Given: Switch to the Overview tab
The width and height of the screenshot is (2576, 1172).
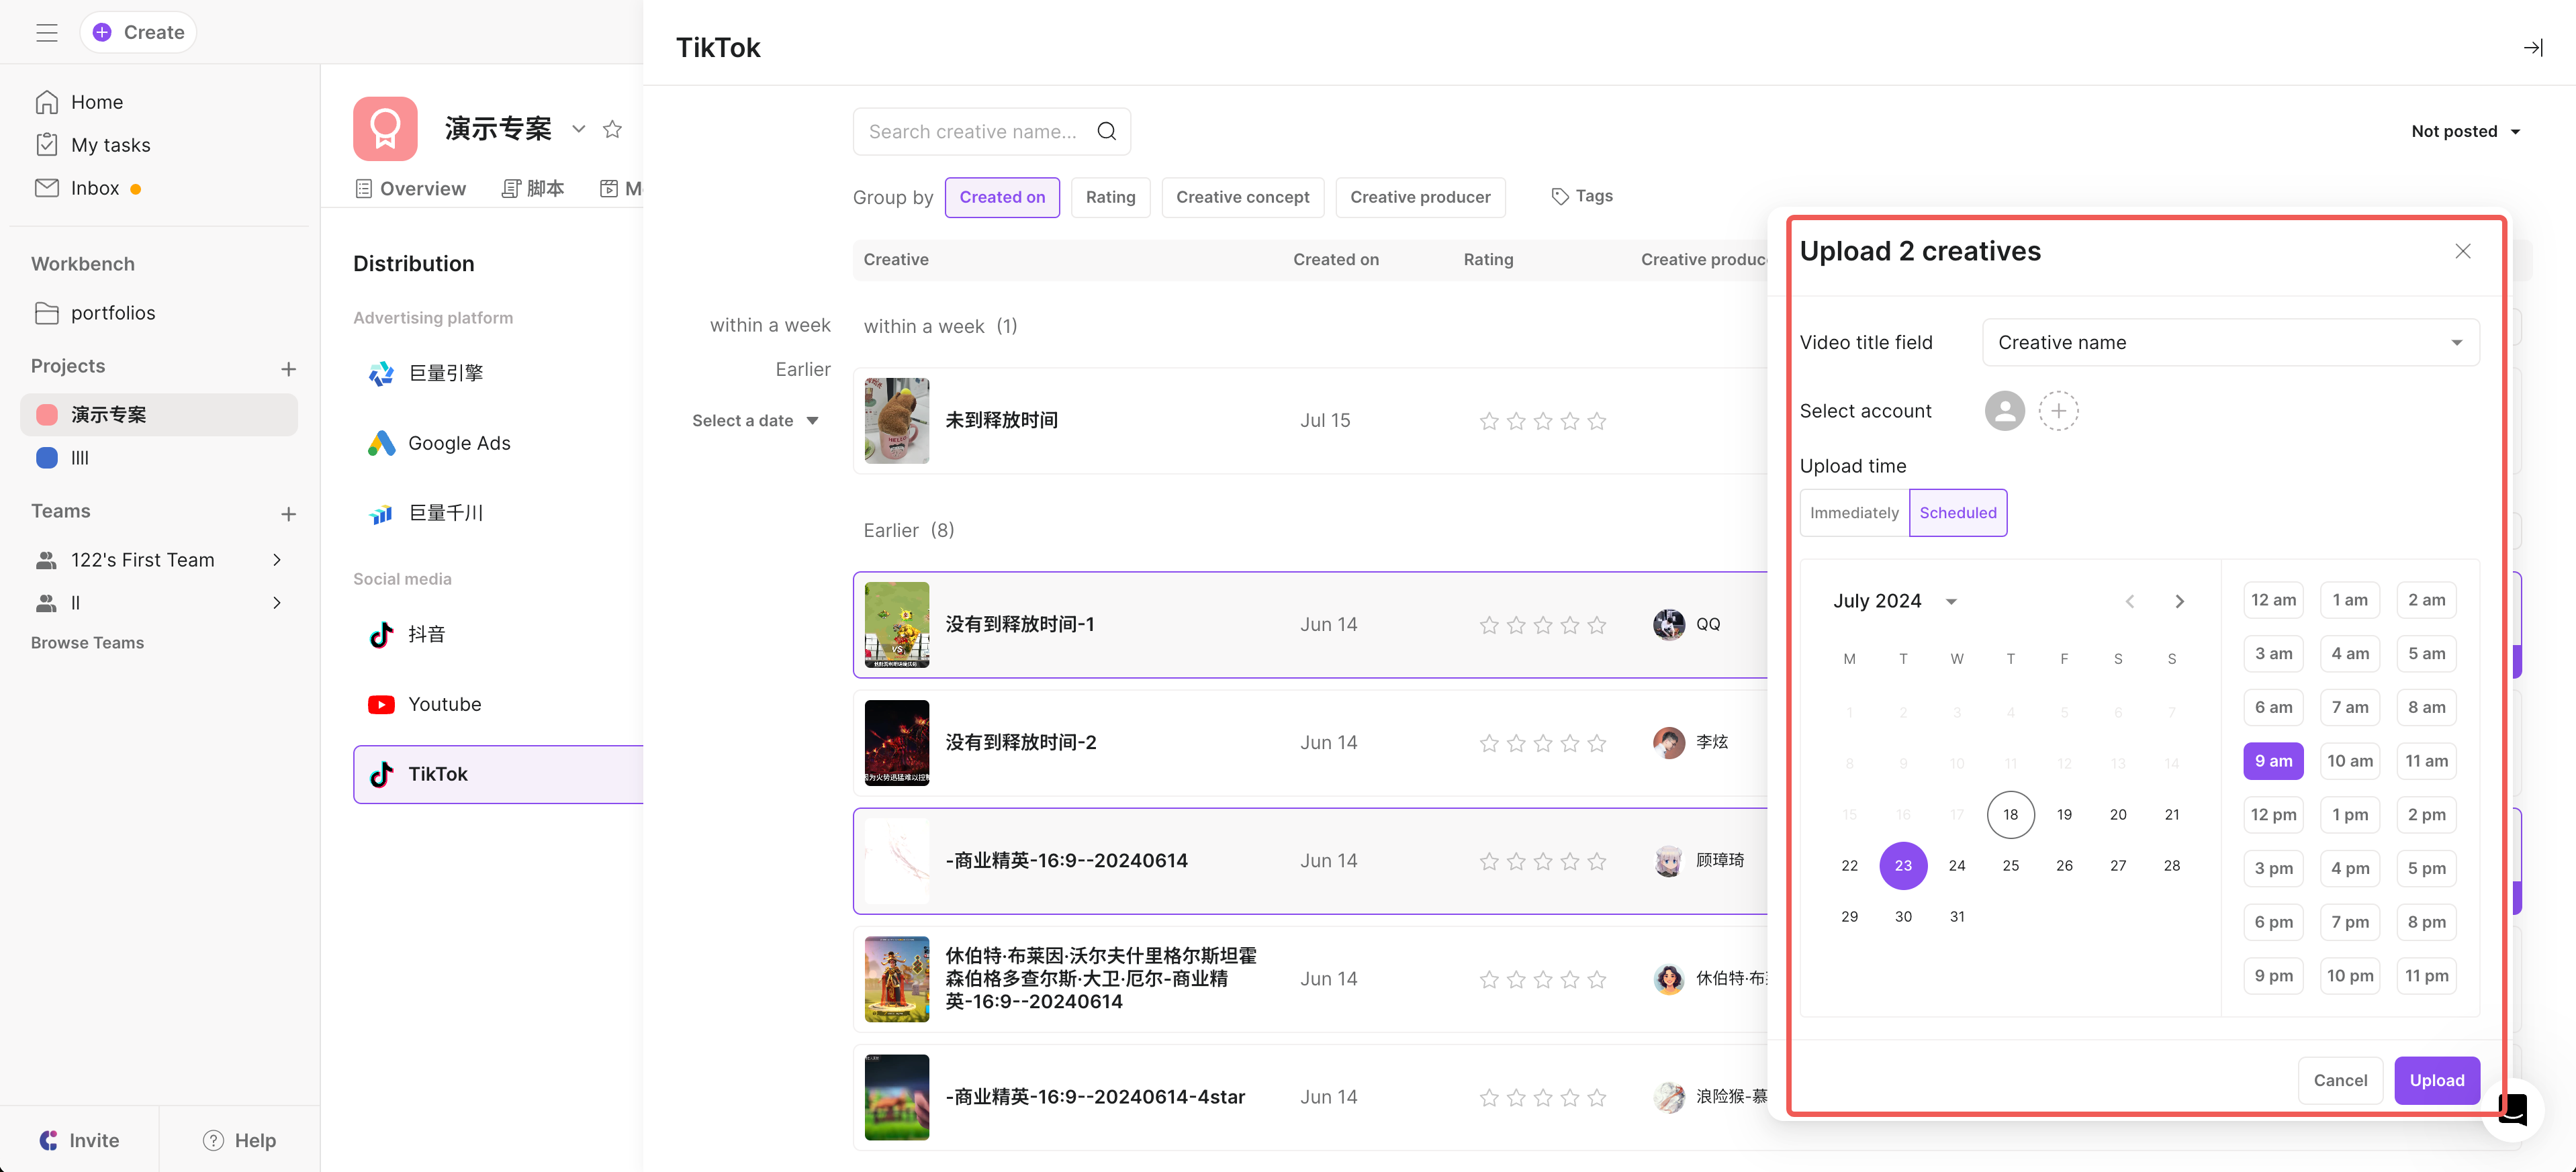Looking at the screenshot, I should 411,188.
